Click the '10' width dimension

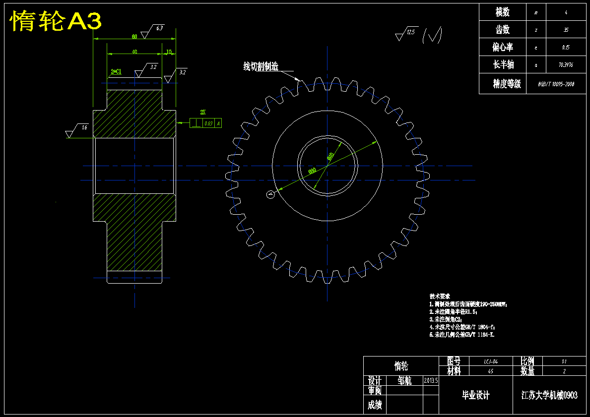pos(169,52)
